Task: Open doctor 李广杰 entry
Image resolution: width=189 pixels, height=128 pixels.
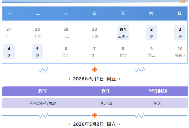Action: click(x=106, y=104)
